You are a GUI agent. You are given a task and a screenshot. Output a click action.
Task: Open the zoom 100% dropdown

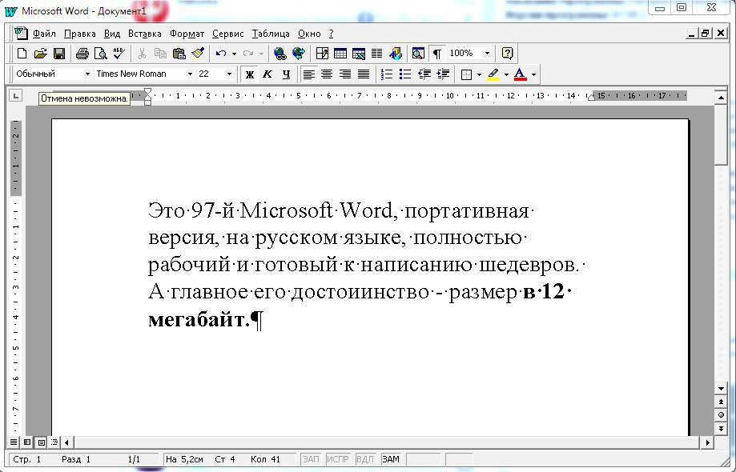pos(487,54)
